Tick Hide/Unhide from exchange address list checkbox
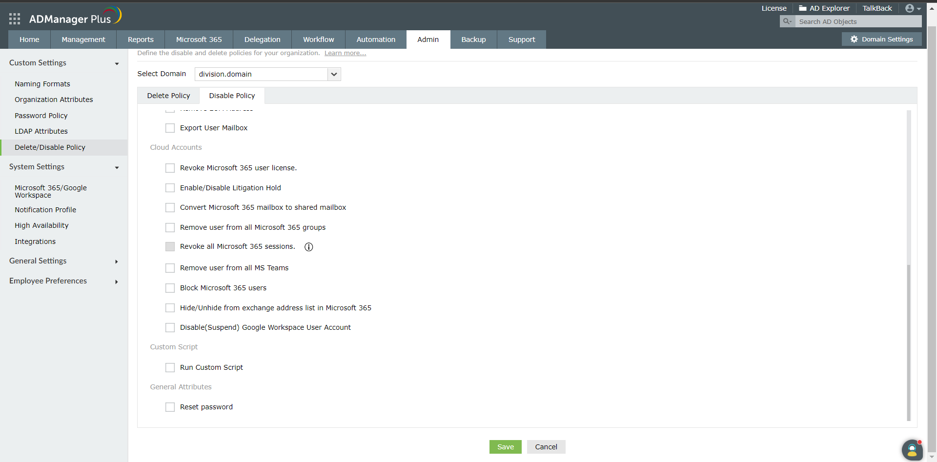Viewport: 937px width, 462px height. pyautogui.click(x=170, y=308)
